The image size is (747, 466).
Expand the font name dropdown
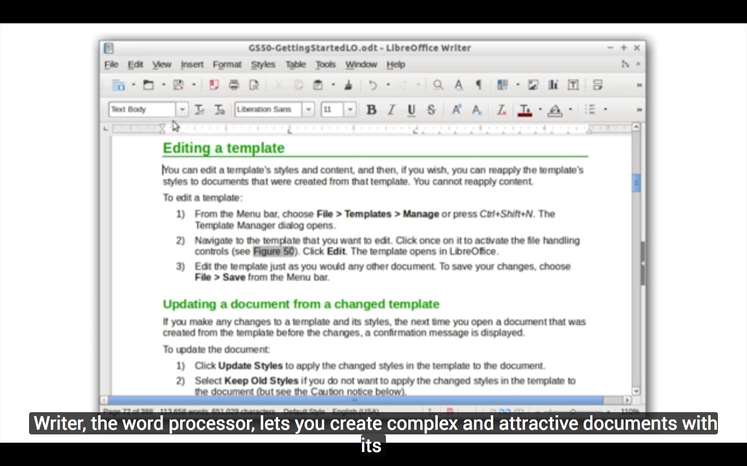(309, 109)
